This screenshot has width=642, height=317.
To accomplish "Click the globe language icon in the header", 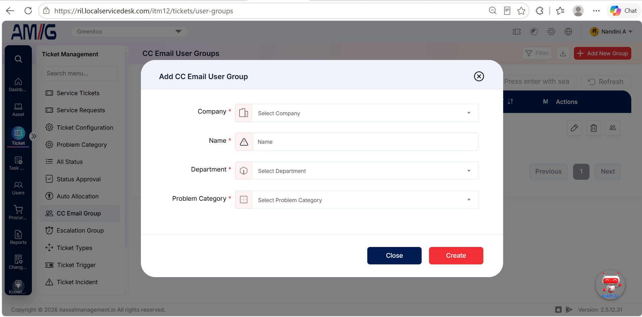I will coord(568,31).
